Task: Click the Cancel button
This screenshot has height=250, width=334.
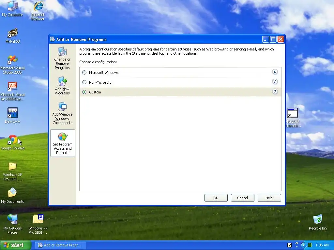Action: pyautogui.click(x=242, y=198)
